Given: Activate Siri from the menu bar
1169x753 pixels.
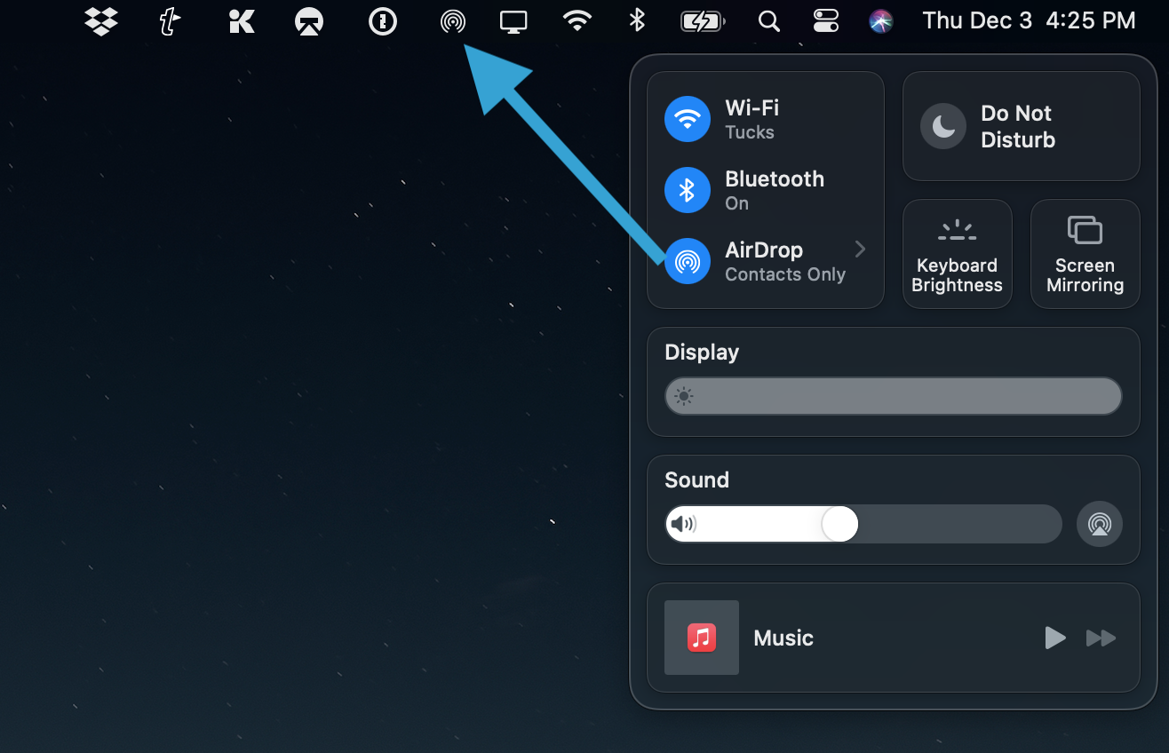Looking at the screenshot, I should click(x=880, y=21).
